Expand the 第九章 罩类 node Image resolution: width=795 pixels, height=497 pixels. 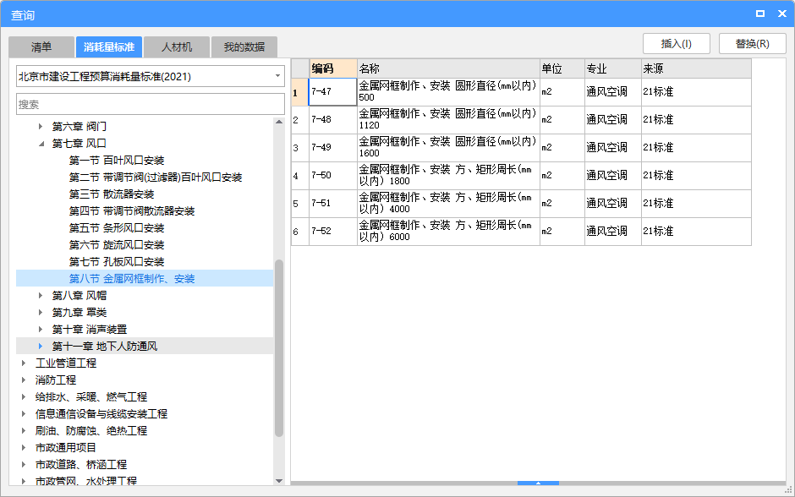point(41,312)
